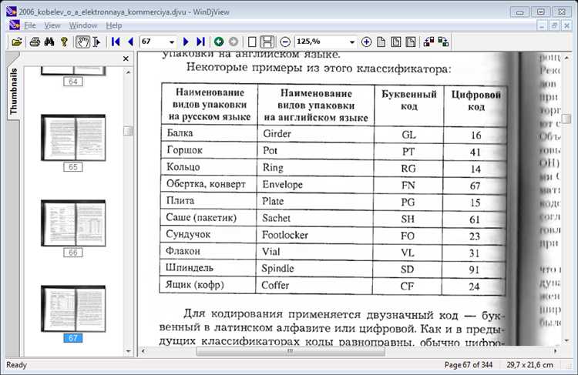Close the inner document with menu bar X
Screen dimensions: 578x375
(566, 25)
